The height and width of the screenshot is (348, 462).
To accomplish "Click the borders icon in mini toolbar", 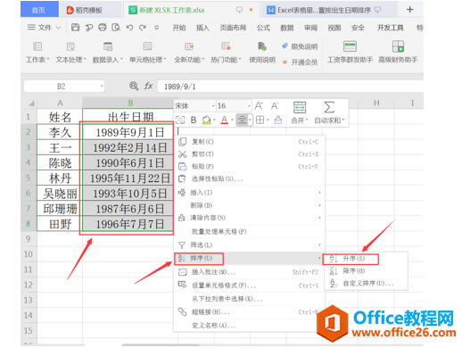I will tap(260, 120).
